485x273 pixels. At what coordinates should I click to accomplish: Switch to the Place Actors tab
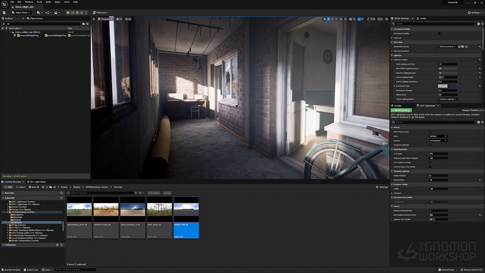point(36,18)
